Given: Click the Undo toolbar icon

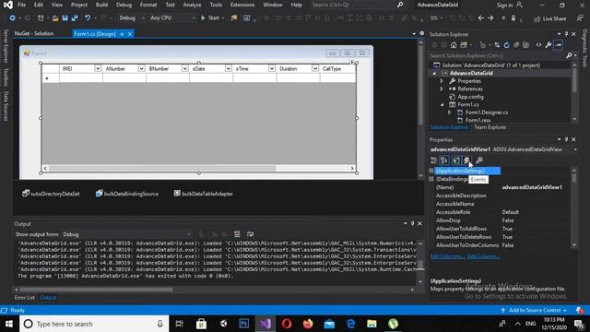Looking at the screenshot, I should click(88, 18).
